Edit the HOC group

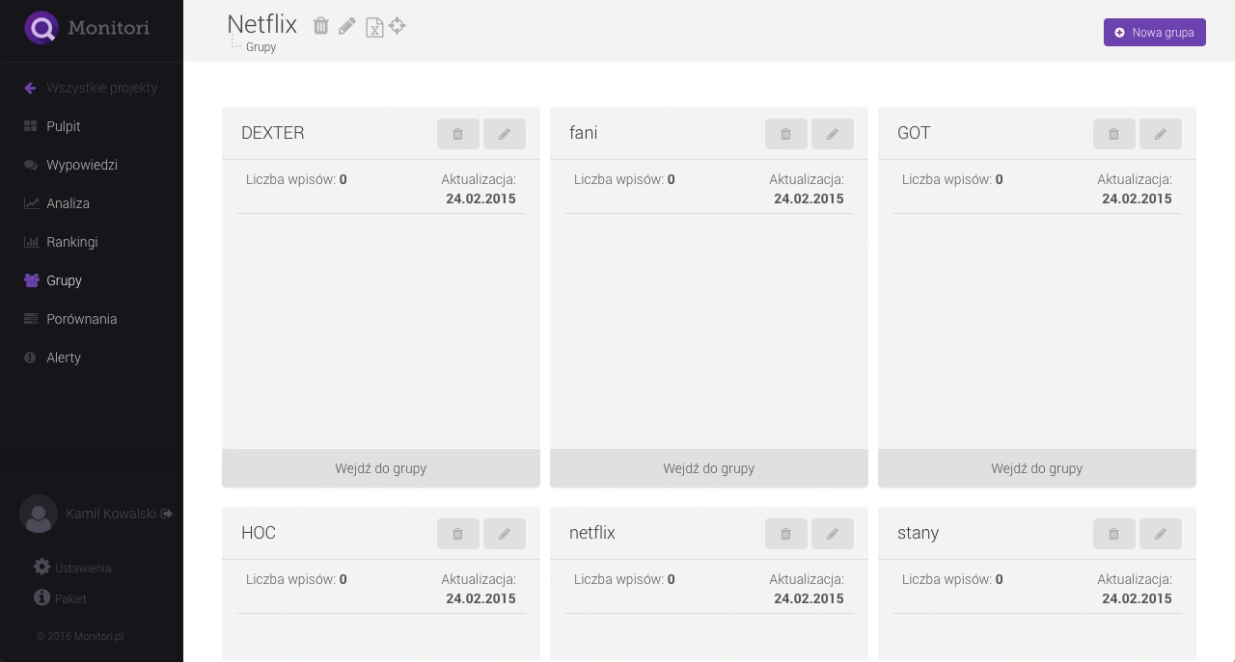(x=505, y=534)
